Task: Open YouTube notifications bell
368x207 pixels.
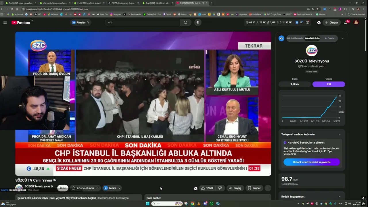Action: tap(346, 22)
